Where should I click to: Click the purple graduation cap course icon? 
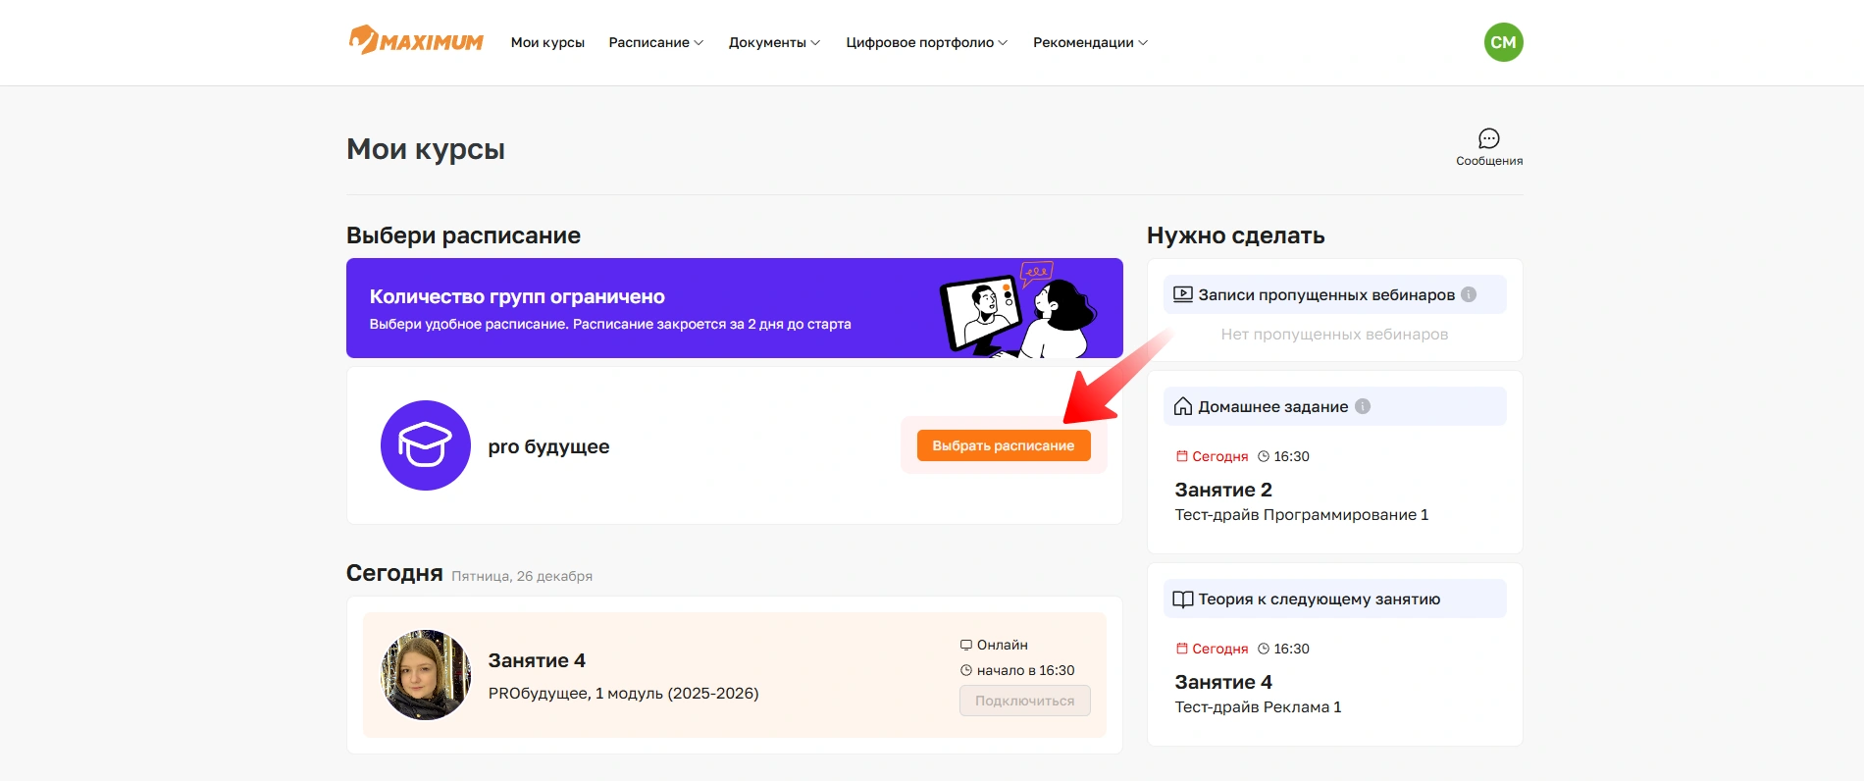click(425, 445)
